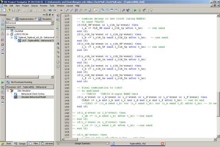The width and height of the screenshot is (220, 147).
Task: Open the Process menu
Action: (44, 6)
